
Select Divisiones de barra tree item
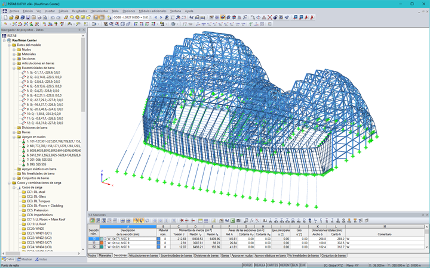pyautogui.click(x=35, y=127)
